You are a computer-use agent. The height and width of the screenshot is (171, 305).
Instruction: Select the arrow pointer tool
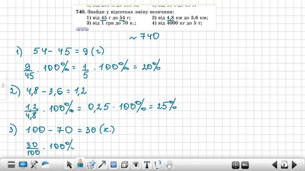tap(69, 165)
